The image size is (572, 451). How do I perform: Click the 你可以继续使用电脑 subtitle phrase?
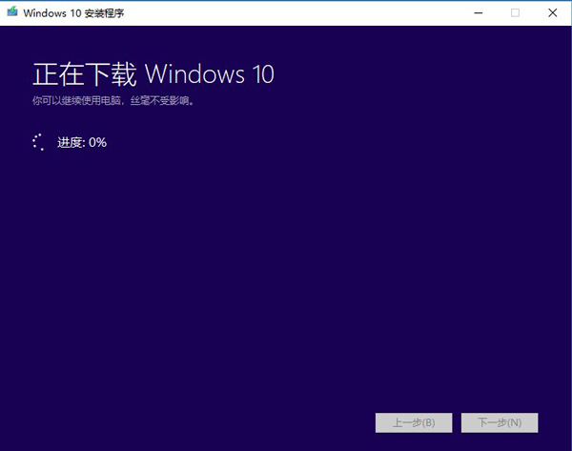(x=72, y=99)
